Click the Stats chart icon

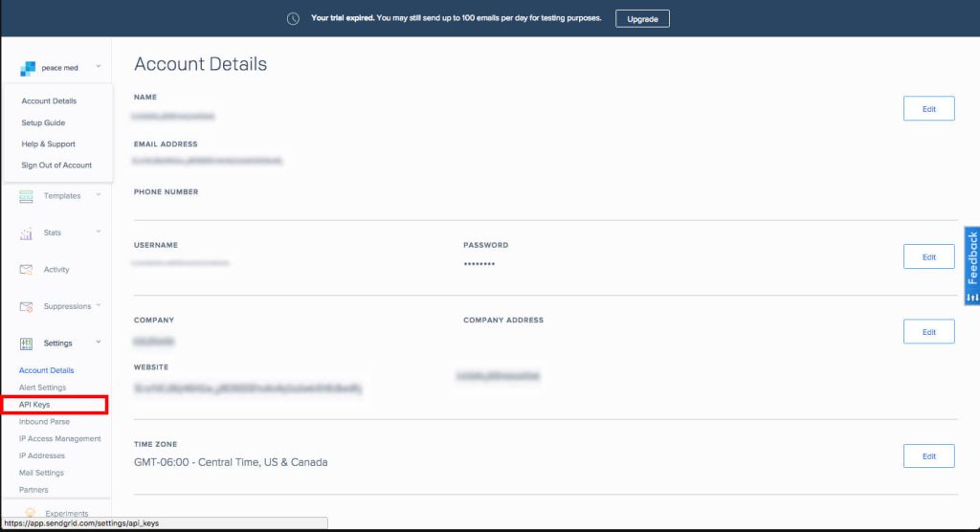click(x=26, y=233)
